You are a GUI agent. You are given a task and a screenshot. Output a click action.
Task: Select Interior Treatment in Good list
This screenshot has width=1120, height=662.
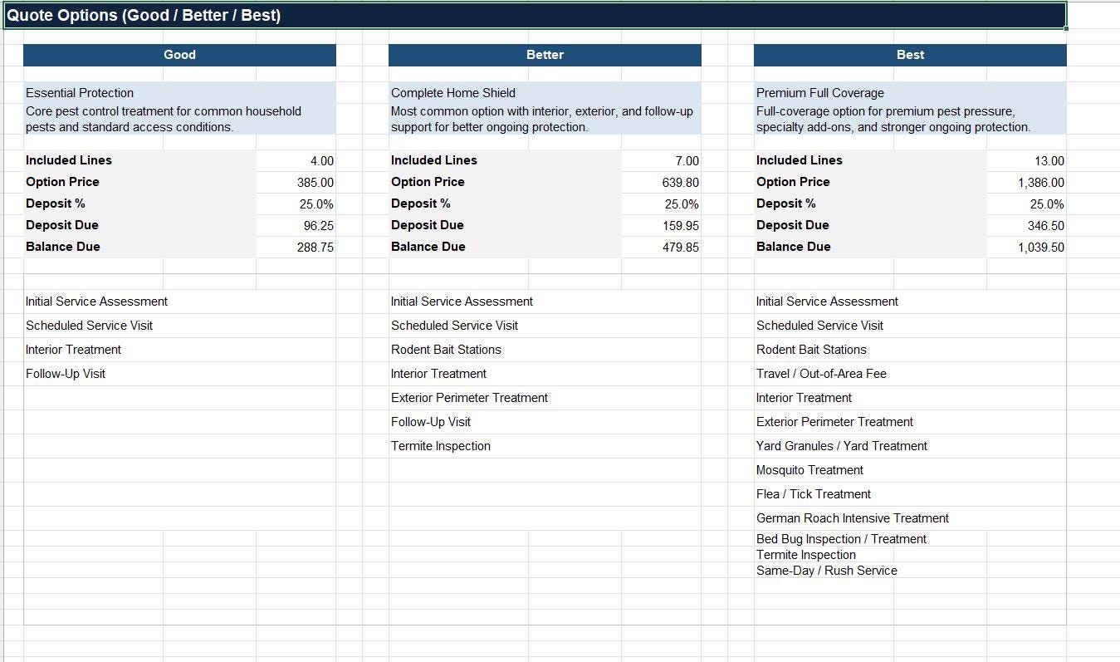point(179,350)
